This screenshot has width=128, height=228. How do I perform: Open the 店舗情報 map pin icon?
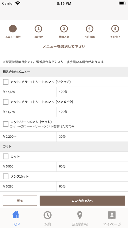click(x=80, y=215)
